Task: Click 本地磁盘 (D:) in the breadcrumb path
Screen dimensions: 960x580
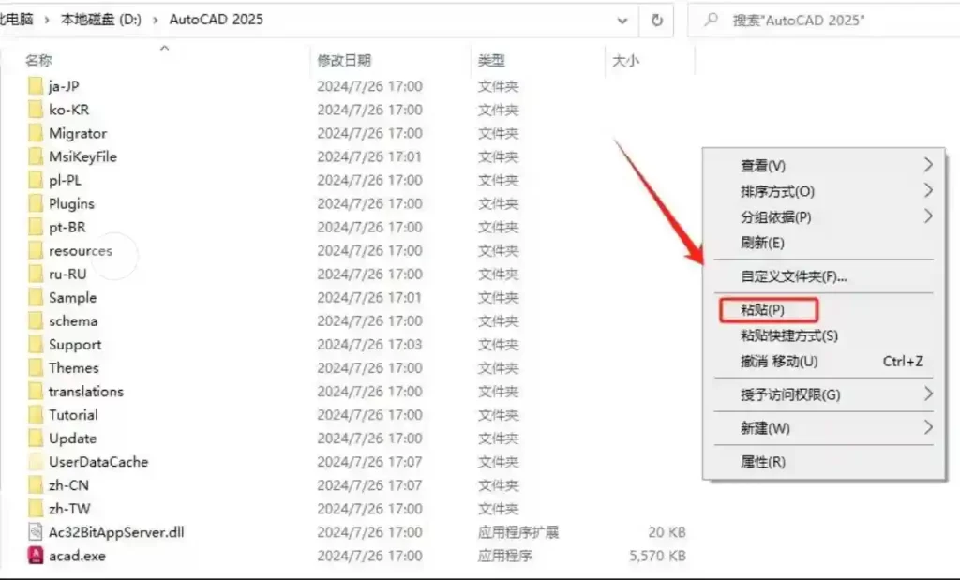Action: [100, 20]
